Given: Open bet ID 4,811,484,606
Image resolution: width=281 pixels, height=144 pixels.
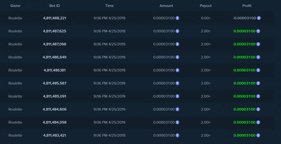Looking at the screenshot, I should [x=54, y=109].
